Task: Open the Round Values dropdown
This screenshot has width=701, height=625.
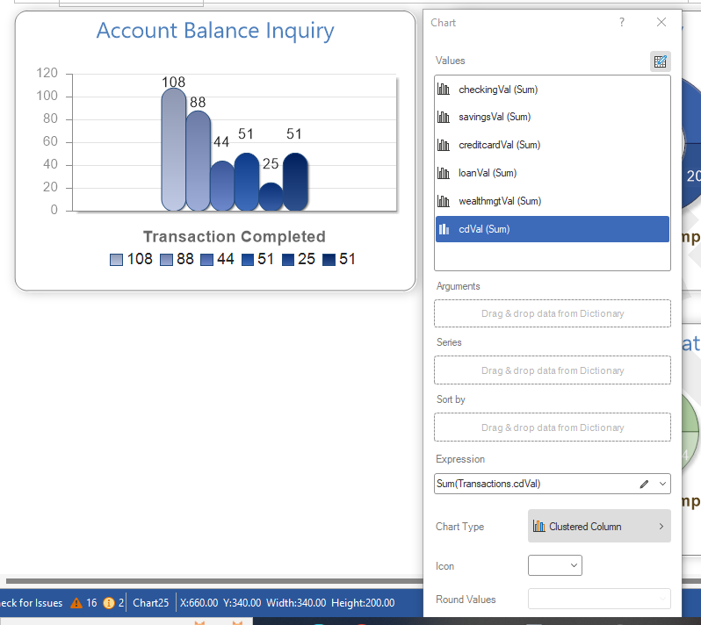Action: pyautogui.click(x=599, y=599)
